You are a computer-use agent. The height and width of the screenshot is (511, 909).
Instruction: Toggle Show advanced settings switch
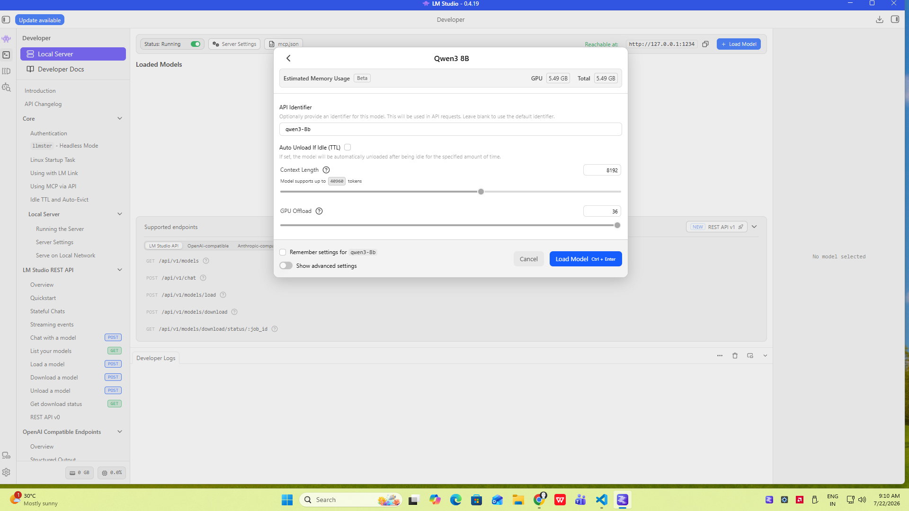286,265
